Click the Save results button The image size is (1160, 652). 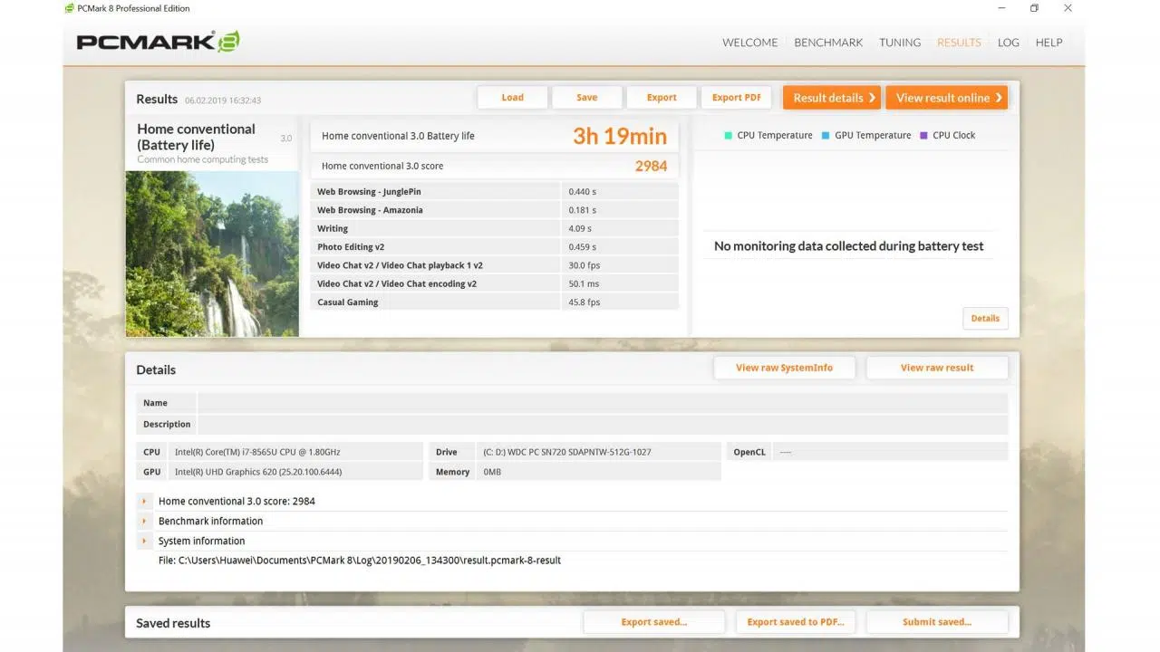586,98
